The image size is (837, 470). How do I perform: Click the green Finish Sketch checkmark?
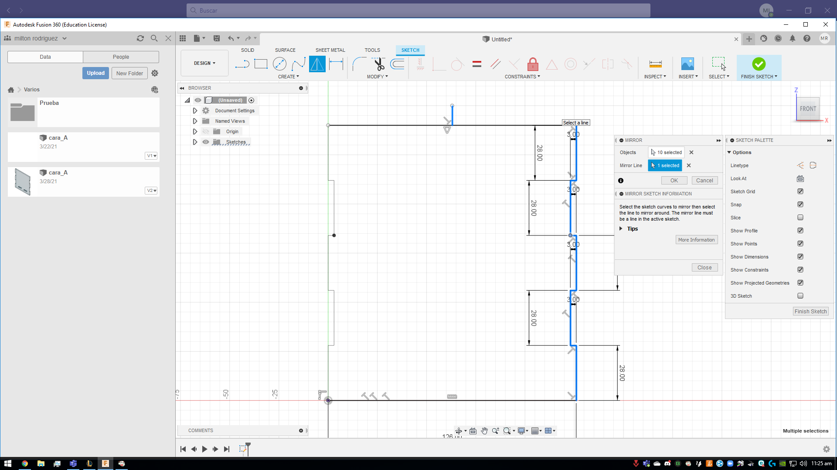click(759, 64)
